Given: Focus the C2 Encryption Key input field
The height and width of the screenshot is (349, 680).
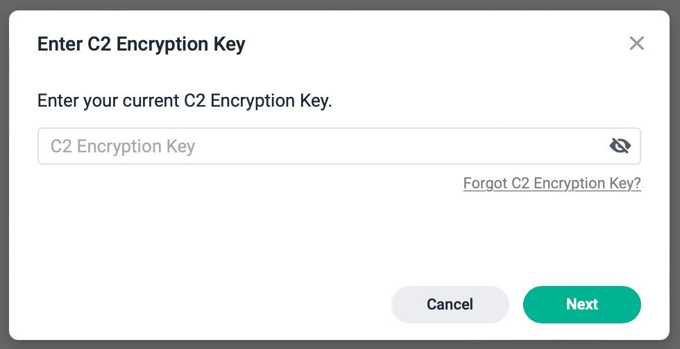Looking at the screenshot, I should click(339, 146).
